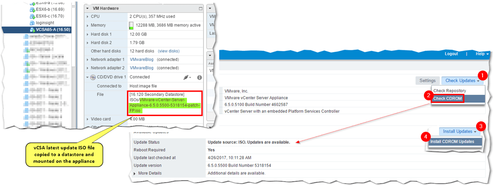Open the CD/DVD connect plug menu

click(187, 77)
